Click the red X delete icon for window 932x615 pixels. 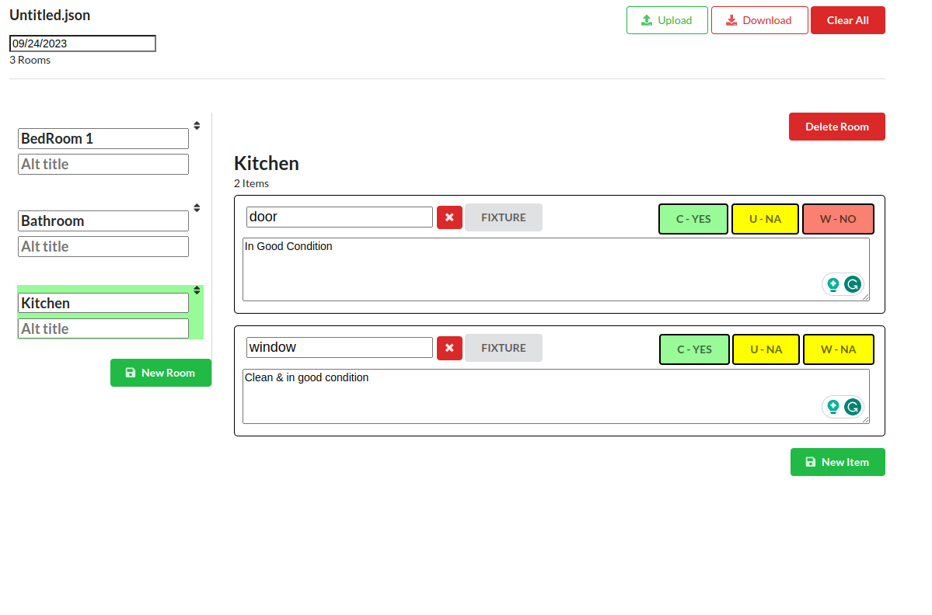tap(449, 349)
